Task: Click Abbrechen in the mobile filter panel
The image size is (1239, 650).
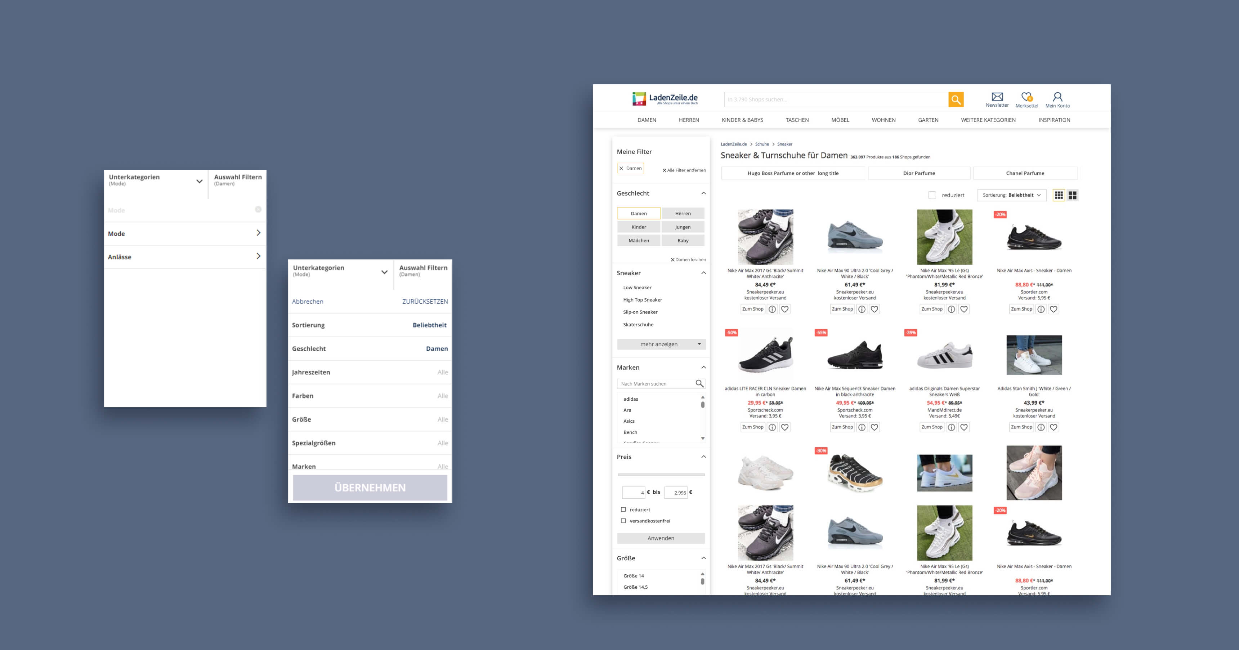Action: click(x=307, y=302)
